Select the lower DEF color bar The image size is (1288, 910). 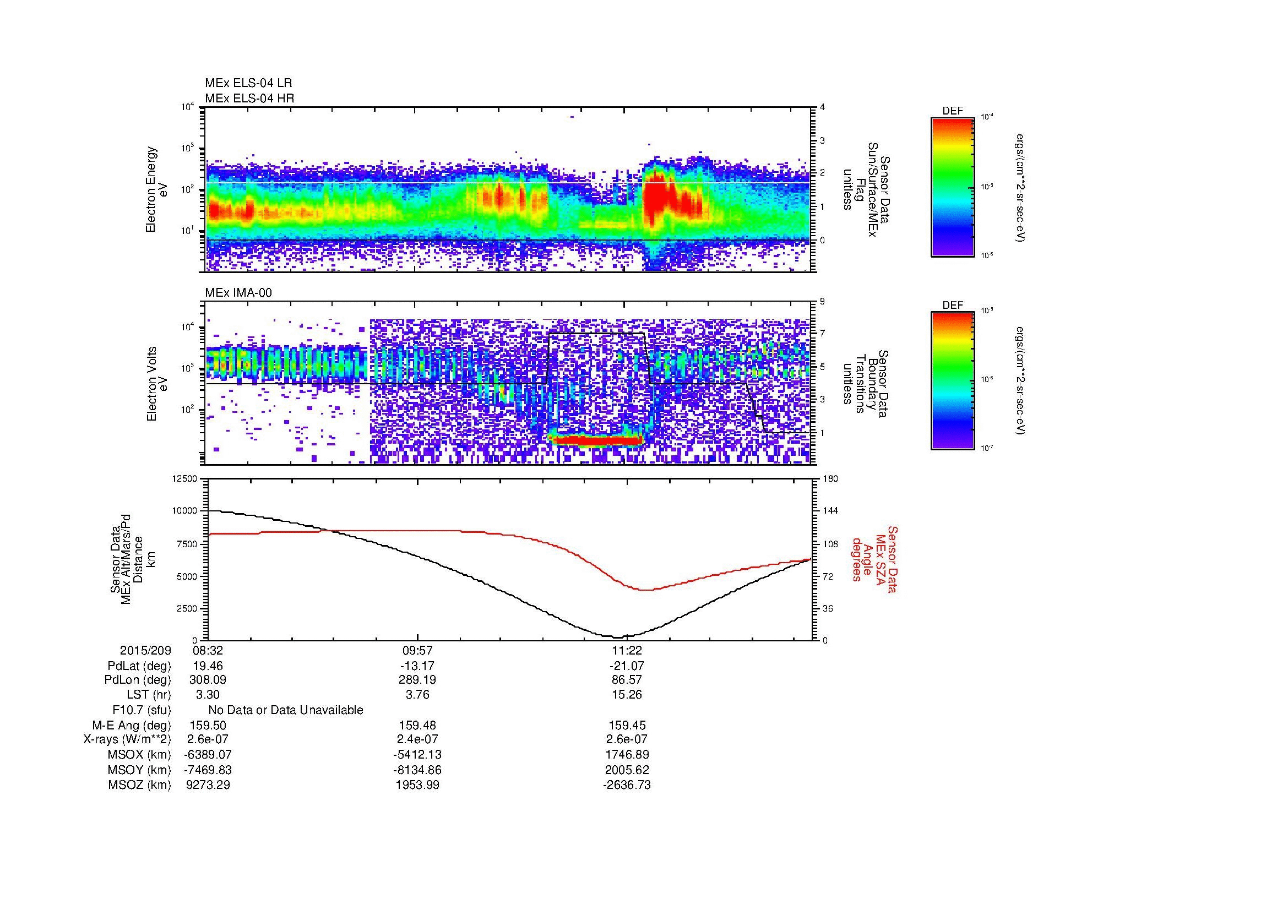pos(953,381)
